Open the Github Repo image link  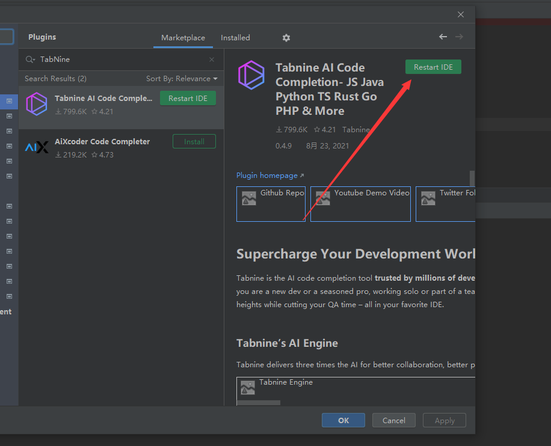tap(271, 204)
